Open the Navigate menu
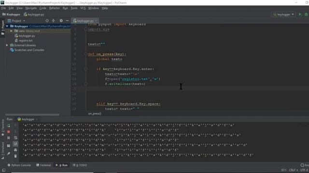This screenshot has width=309, height=173. (x=31, y=8)
